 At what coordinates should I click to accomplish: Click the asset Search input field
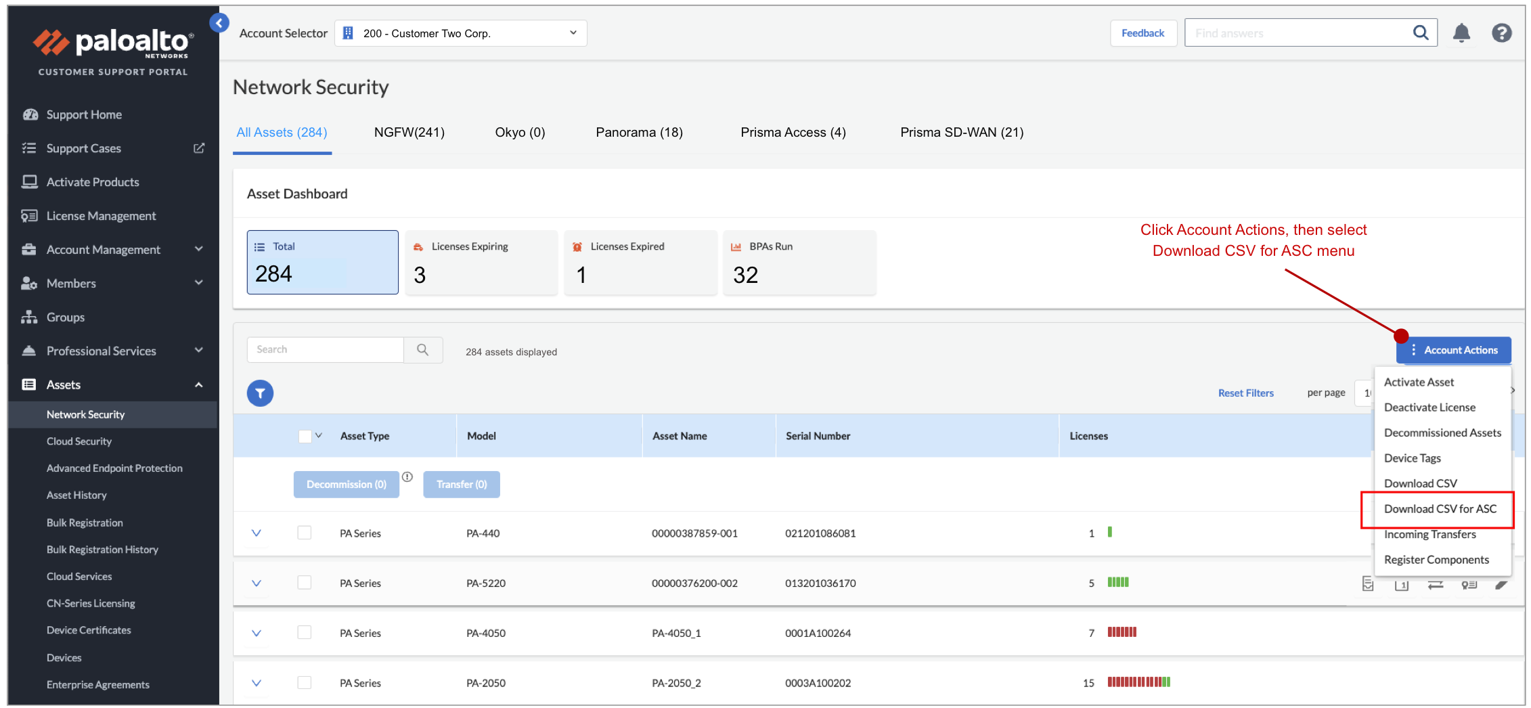[326, 350]
